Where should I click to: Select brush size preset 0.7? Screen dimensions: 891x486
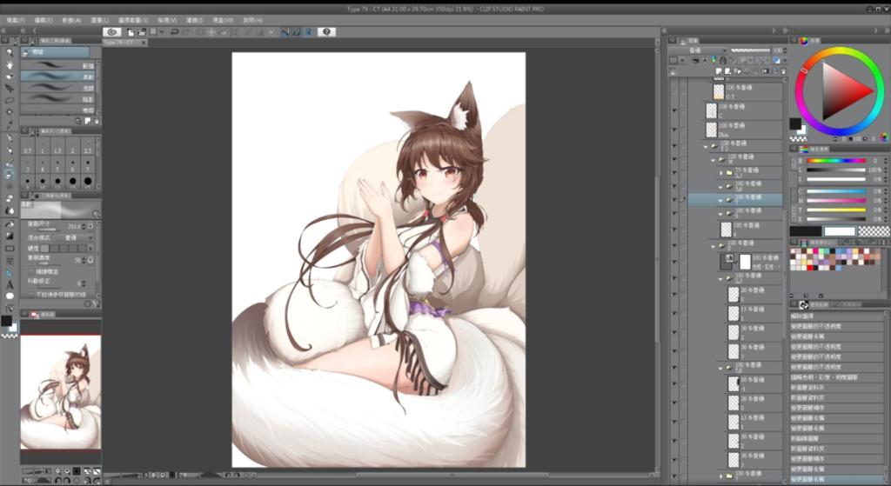pyautogui.click(x=27, y=146)
